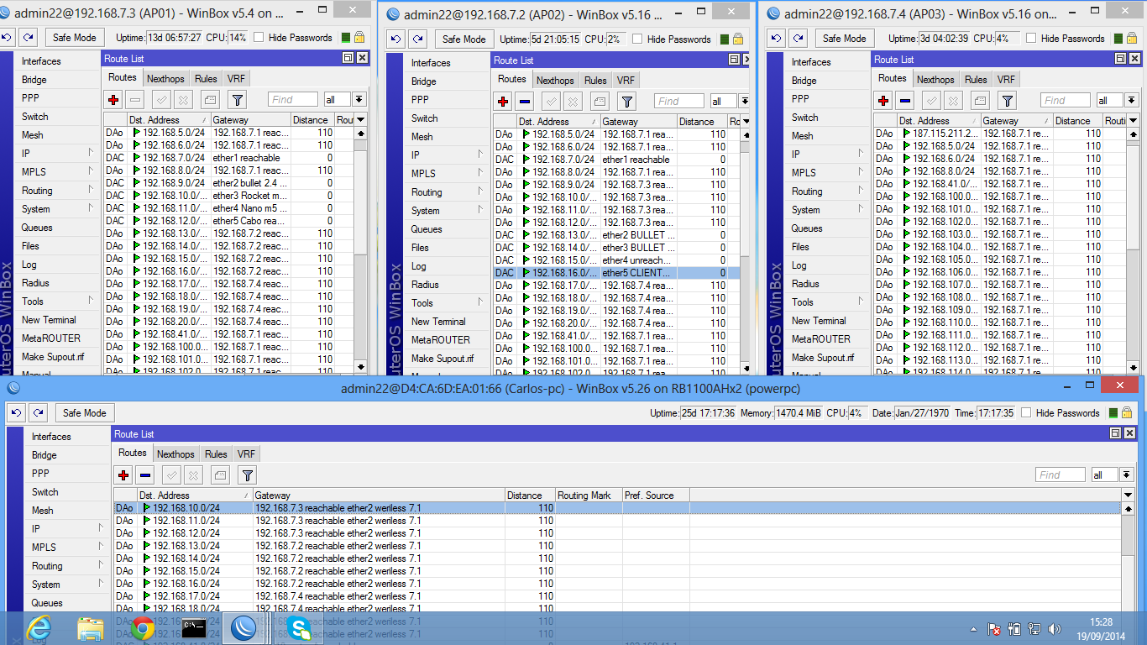Open the 'all' filter dropdown in AP02
This screenshot has width=1147, height=645.
pyautogui.click(x=743, y=102)
